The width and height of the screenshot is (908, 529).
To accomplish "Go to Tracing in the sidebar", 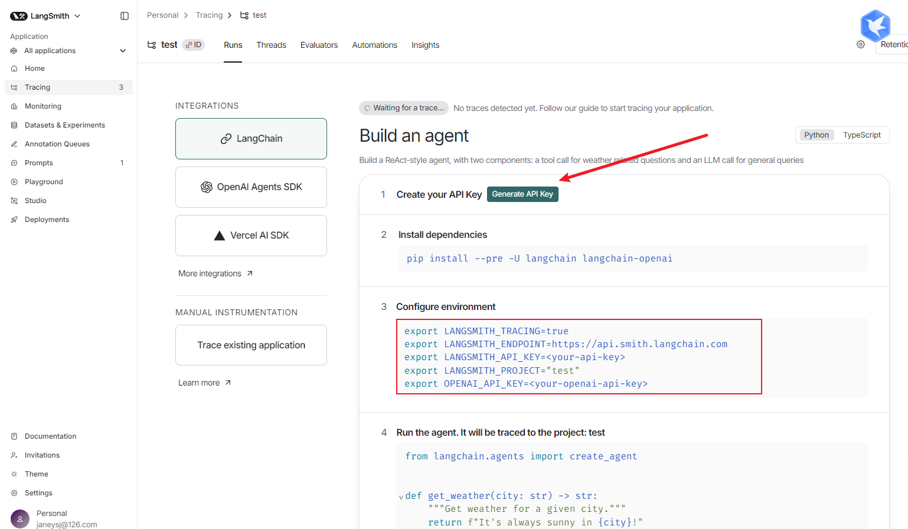I will 68,87.
